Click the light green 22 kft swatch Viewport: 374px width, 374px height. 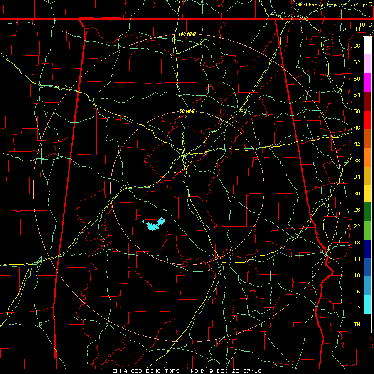367,230
